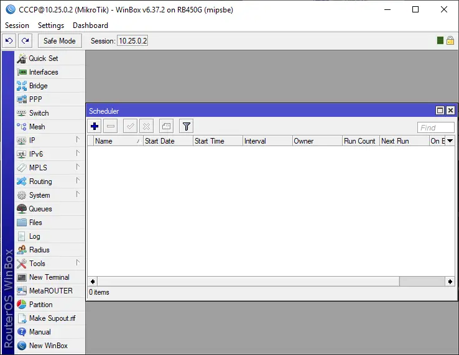Open PPP from sidebar
This screenshot has height=355, width=459.
(50, 99)
